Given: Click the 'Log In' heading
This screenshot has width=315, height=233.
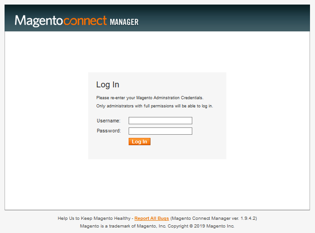Looking at the screenshot, I should (108, 85).
